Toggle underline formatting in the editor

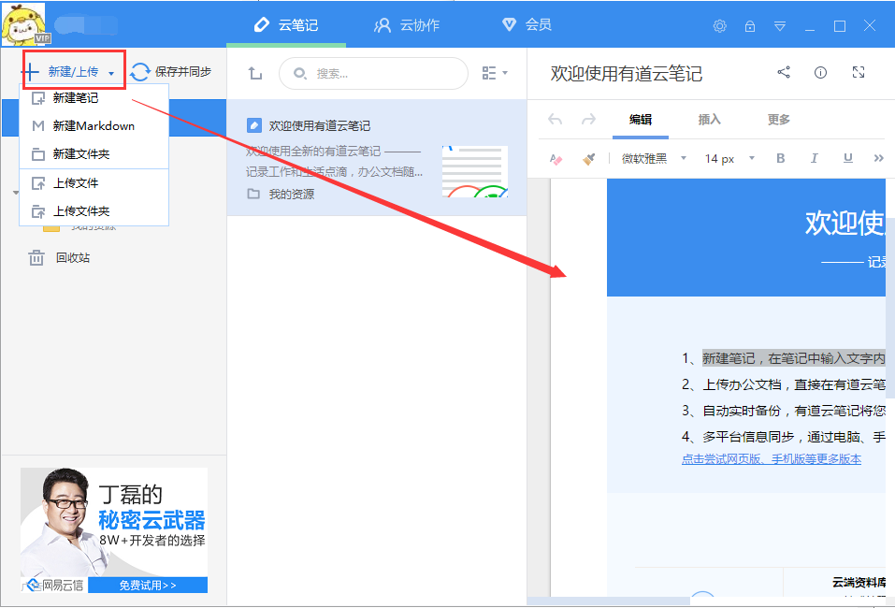(x=846, y=158)
